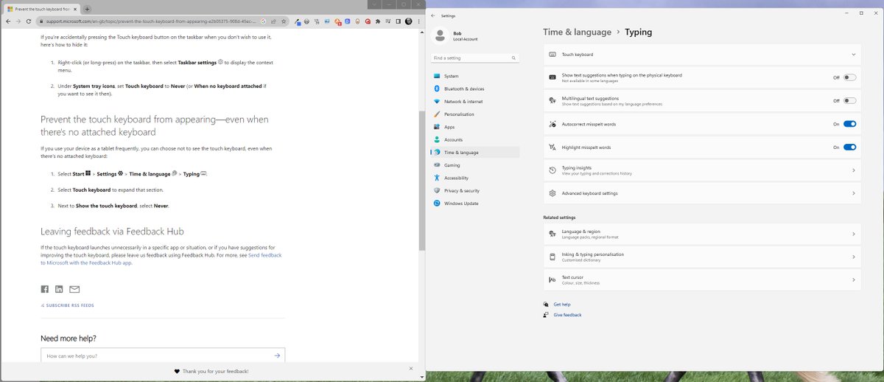Screen dimensions: 884x382
Task: Click the Time & language breadcrumb
Action: [x=577, y=32]
